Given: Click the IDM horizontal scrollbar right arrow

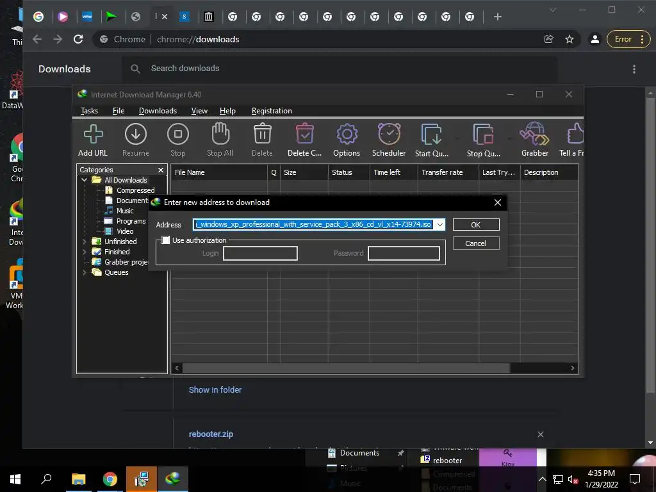Looking at the screenshot, I should [x=572, y=368].
